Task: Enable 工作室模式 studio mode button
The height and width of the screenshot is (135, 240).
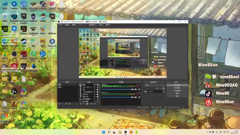Action: [x=177, y=91]
